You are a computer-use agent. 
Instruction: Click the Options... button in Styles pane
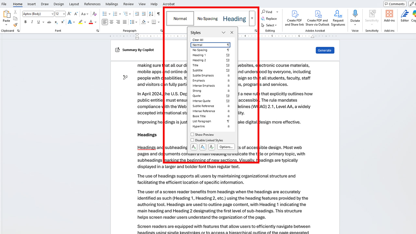pyautogui.click(x=226, y=147)
